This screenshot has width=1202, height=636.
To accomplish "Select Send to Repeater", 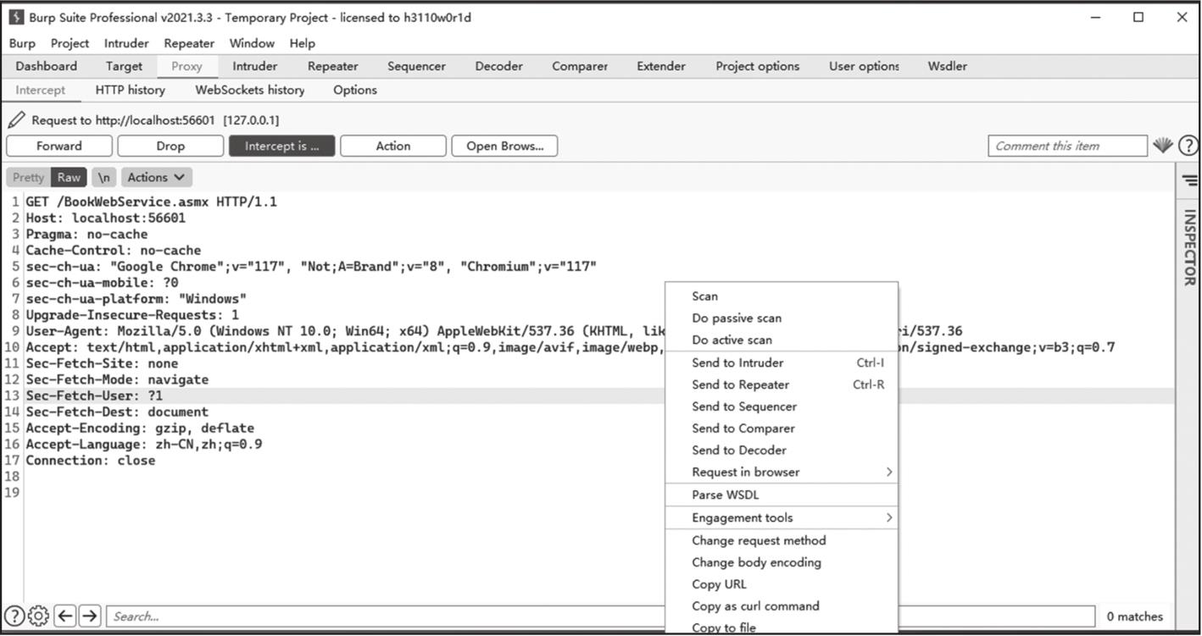I will [x=781, y=384].
